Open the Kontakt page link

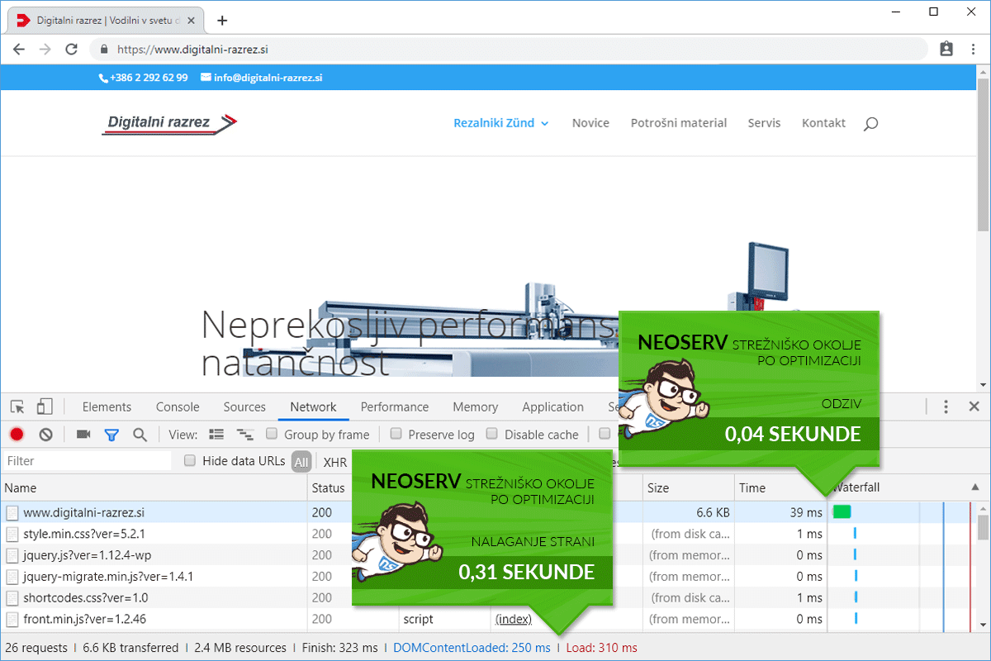point(823,123)
